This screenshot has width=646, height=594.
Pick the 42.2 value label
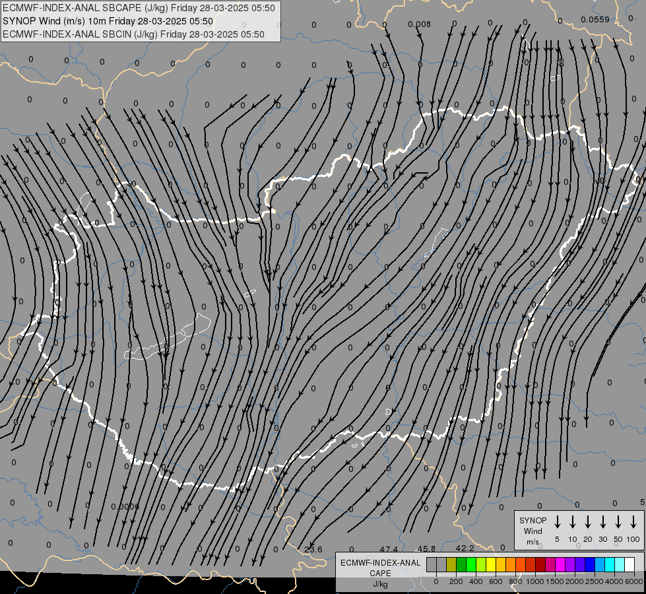pos(465,548)
